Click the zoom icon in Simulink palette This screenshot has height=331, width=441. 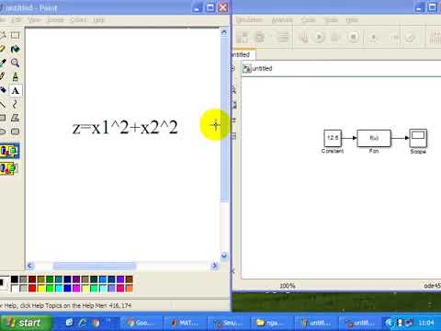(x=233, y=89)
